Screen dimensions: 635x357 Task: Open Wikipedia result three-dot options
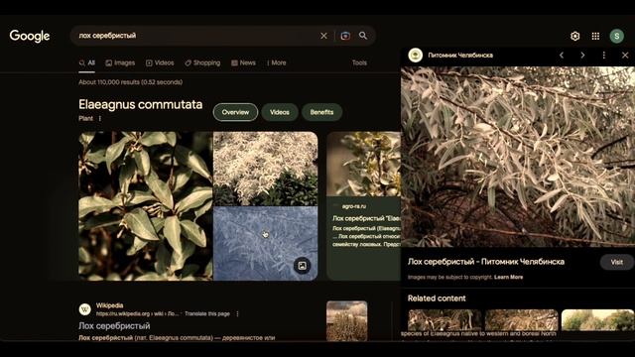click(237, 313)
